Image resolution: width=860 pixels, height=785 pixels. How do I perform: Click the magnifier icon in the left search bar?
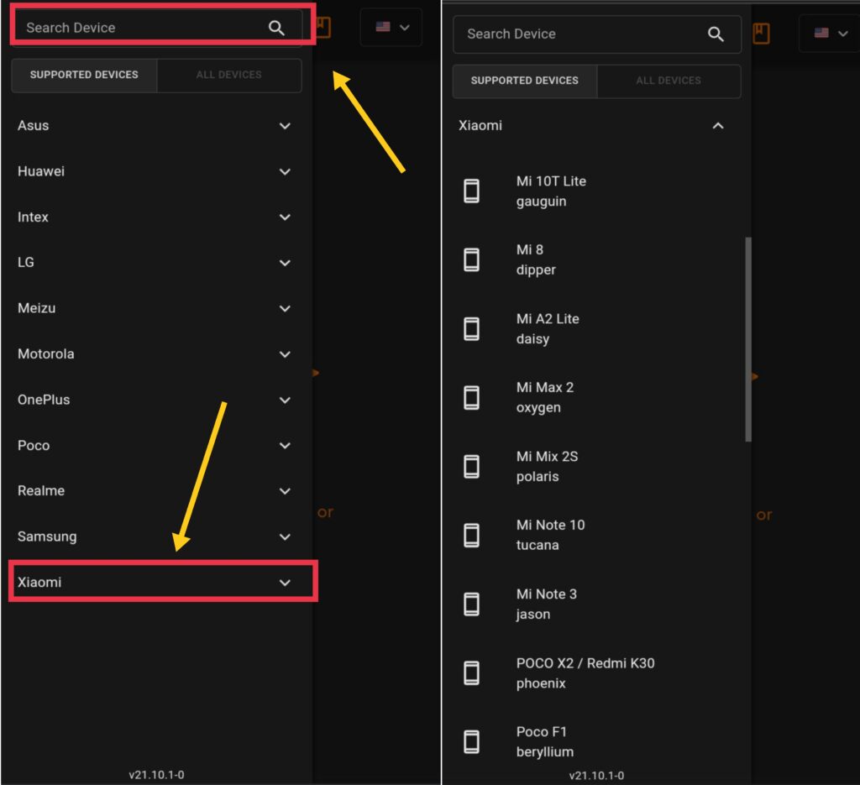[x=276, y=28]
